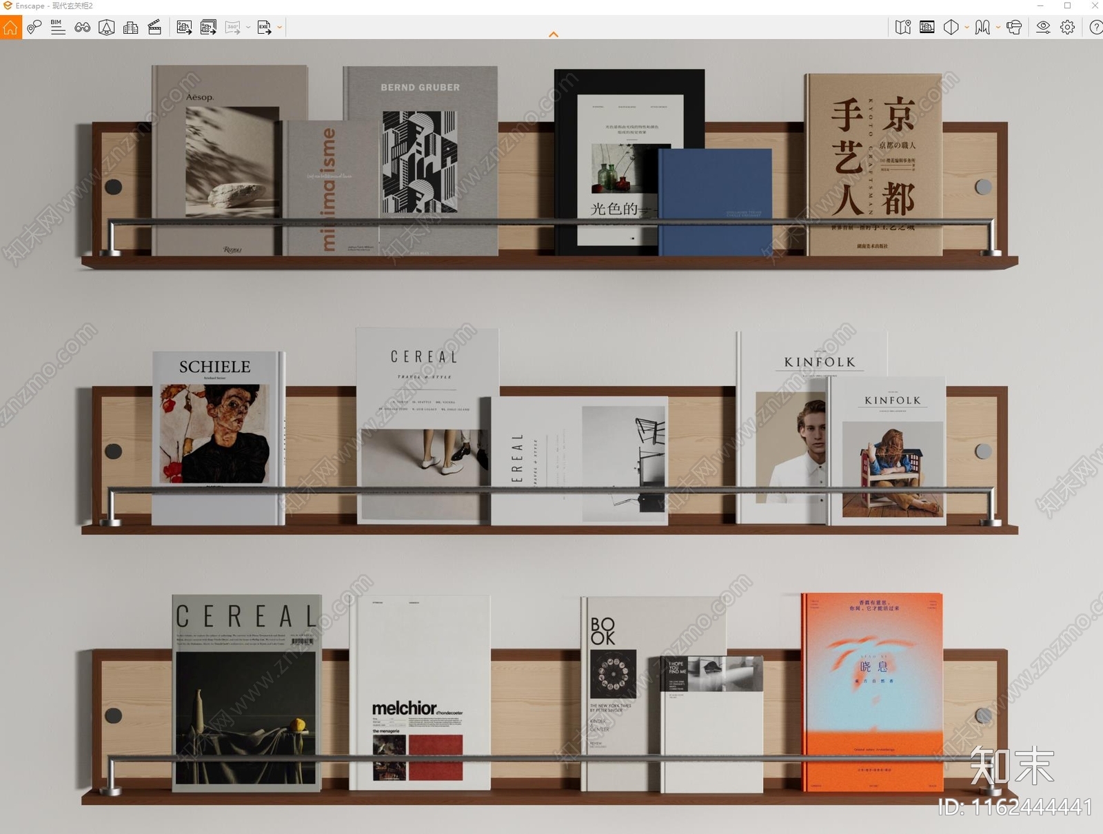1103x834 pixels.
Task: Maximize the Enscape window
Action: pos(1067,6)
